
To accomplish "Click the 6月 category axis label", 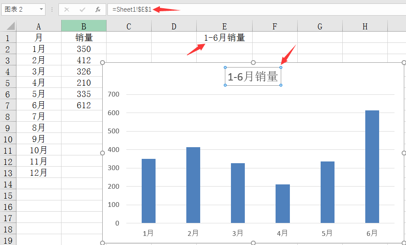I will (372, 233).
